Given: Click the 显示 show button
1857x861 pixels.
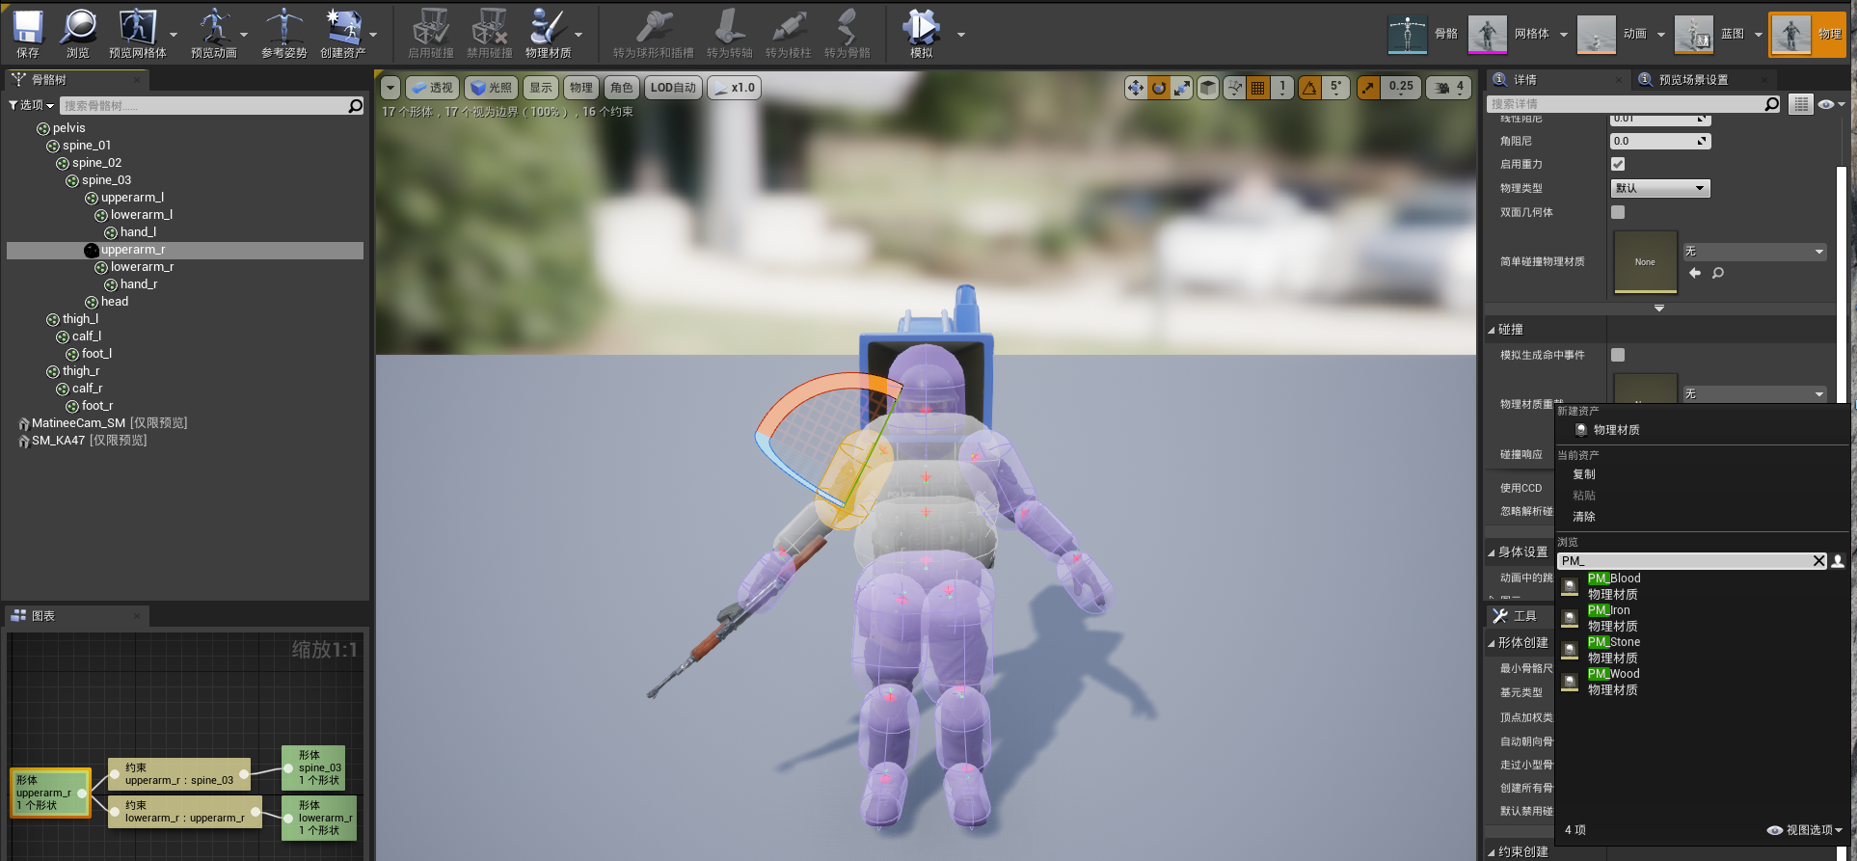Looking at the screenshot, I should tap(541, 88).
